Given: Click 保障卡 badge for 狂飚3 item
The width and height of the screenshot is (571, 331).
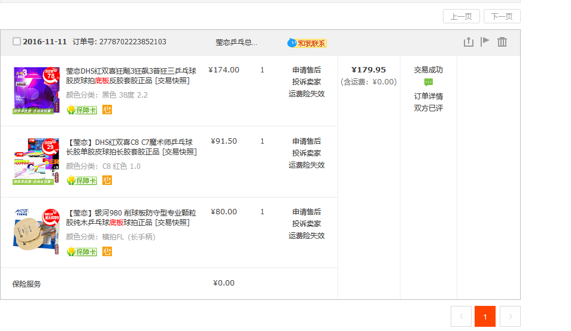Looking at the screenshot, I should click(x=82, y=110).
